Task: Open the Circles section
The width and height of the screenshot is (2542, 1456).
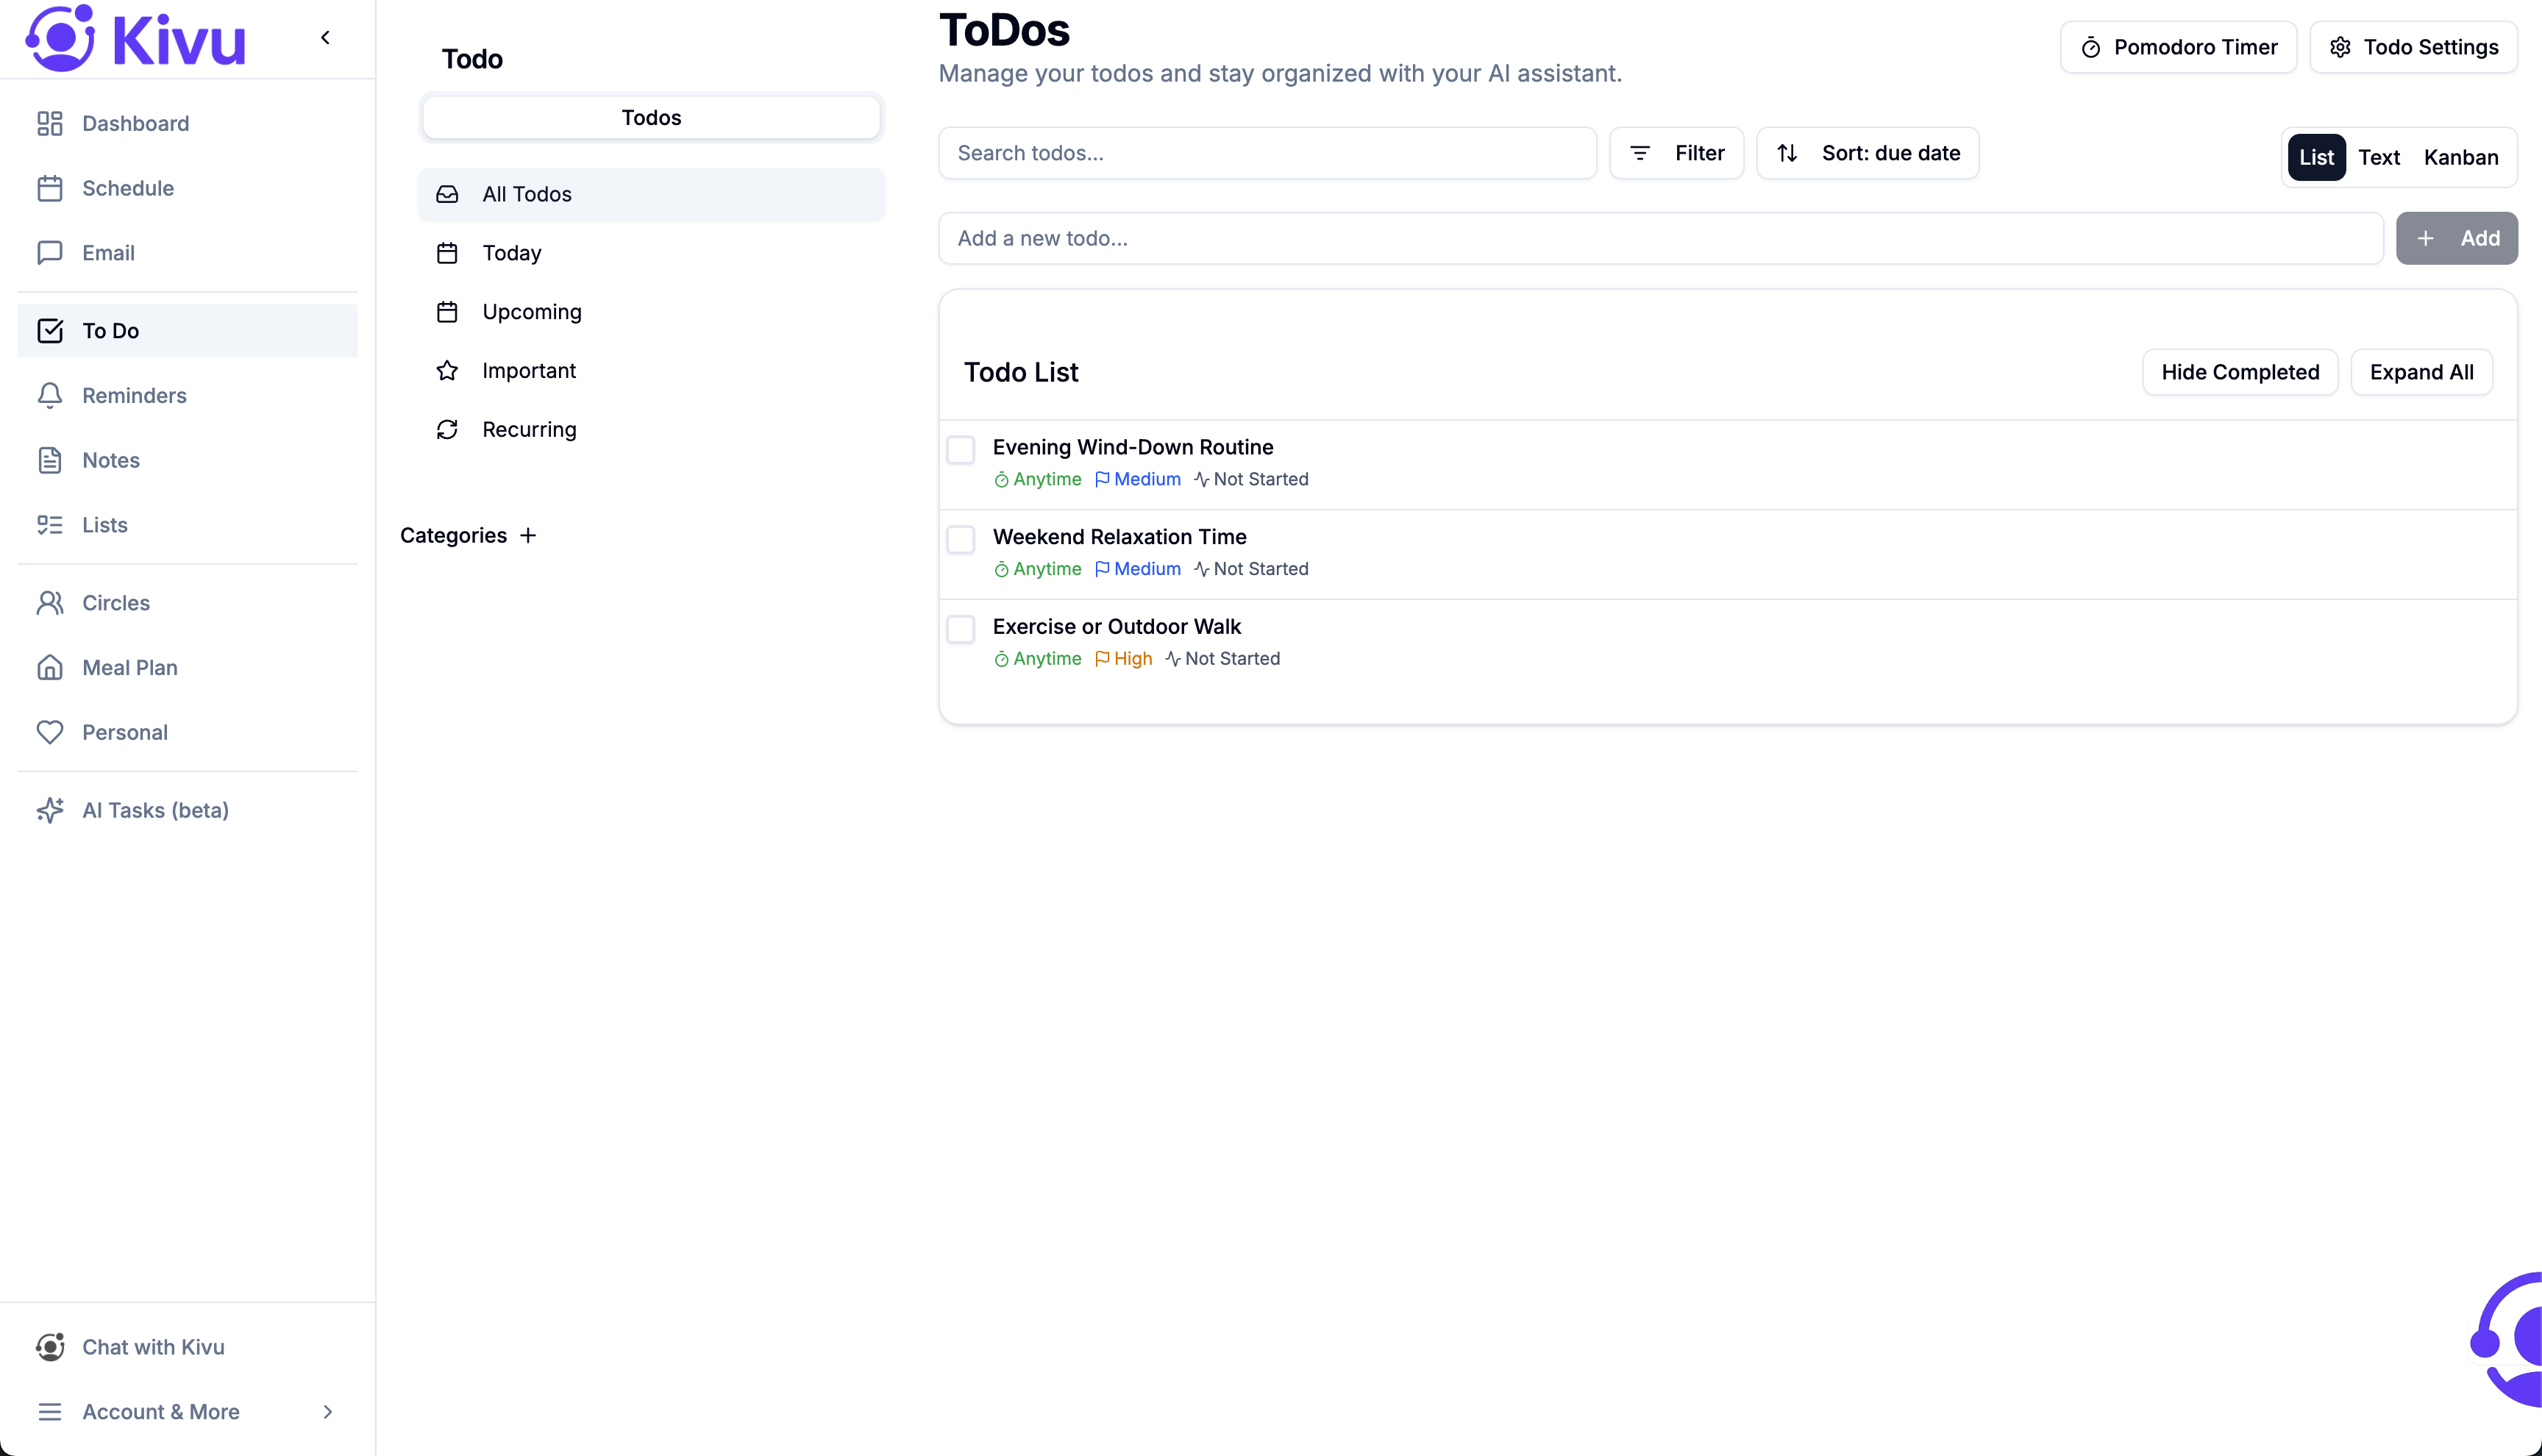Action: (117, 603)
